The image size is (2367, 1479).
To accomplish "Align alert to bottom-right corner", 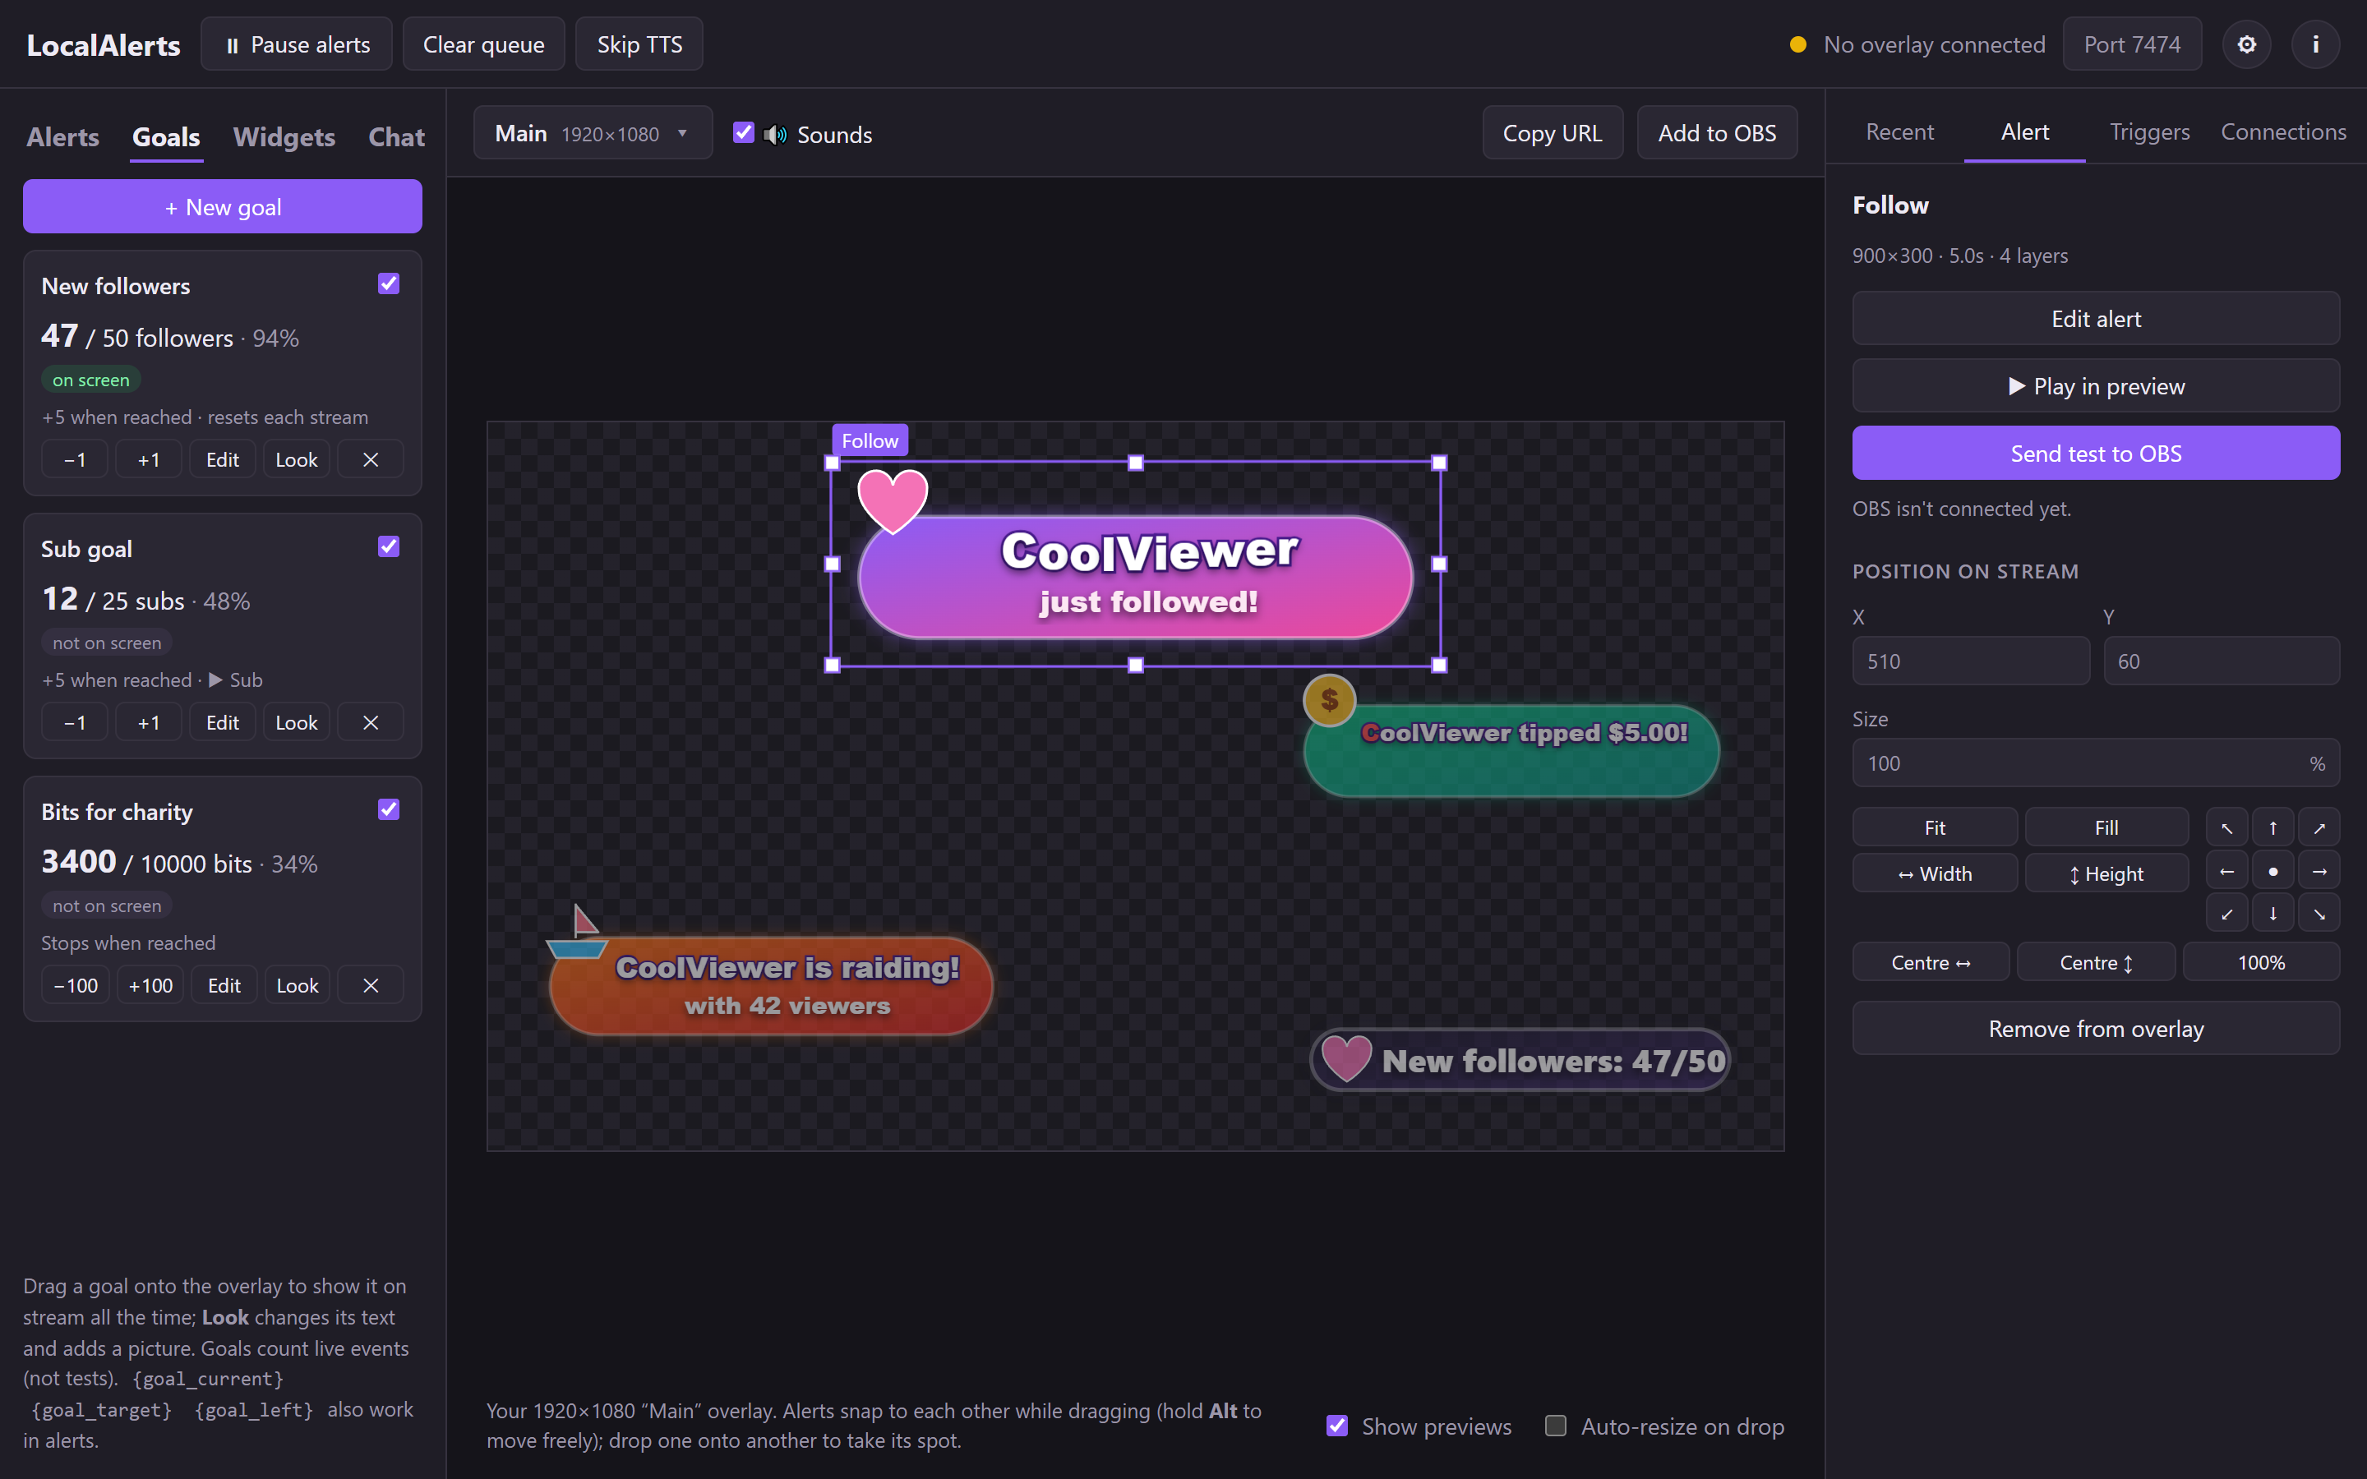I will point(2319,914).
